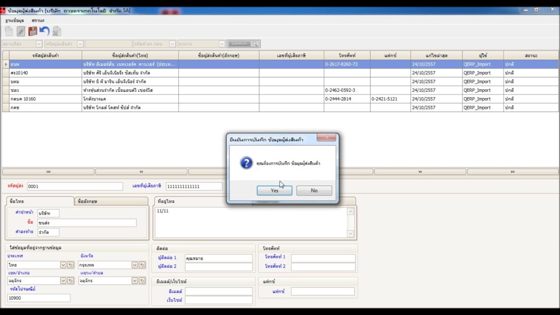Click the red Save floppy disk icon
Screen dimensions: 560x315
click(33, 31)
